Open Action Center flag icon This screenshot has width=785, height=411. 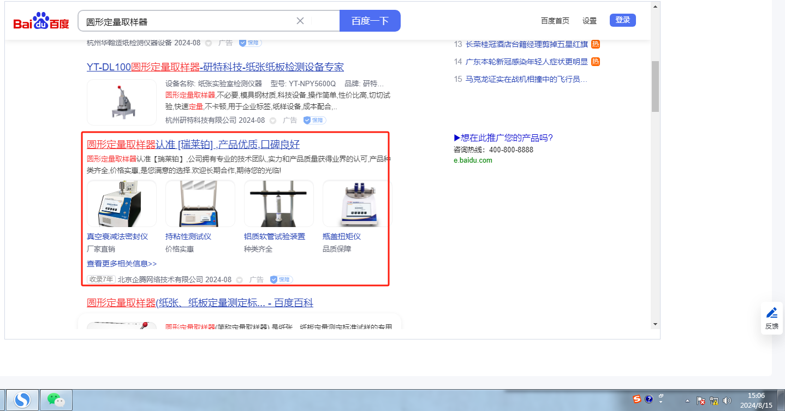701,401
